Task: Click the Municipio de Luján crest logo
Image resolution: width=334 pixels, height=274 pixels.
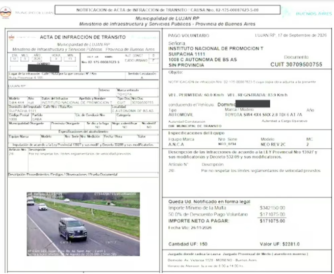Action: 6,13
